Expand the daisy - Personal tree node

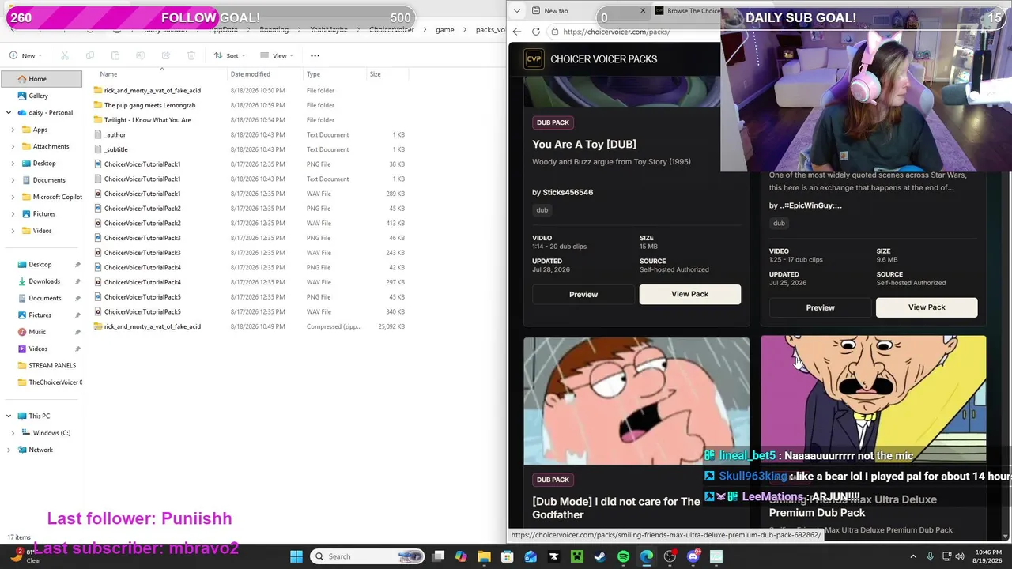click(x=9, y=113)
